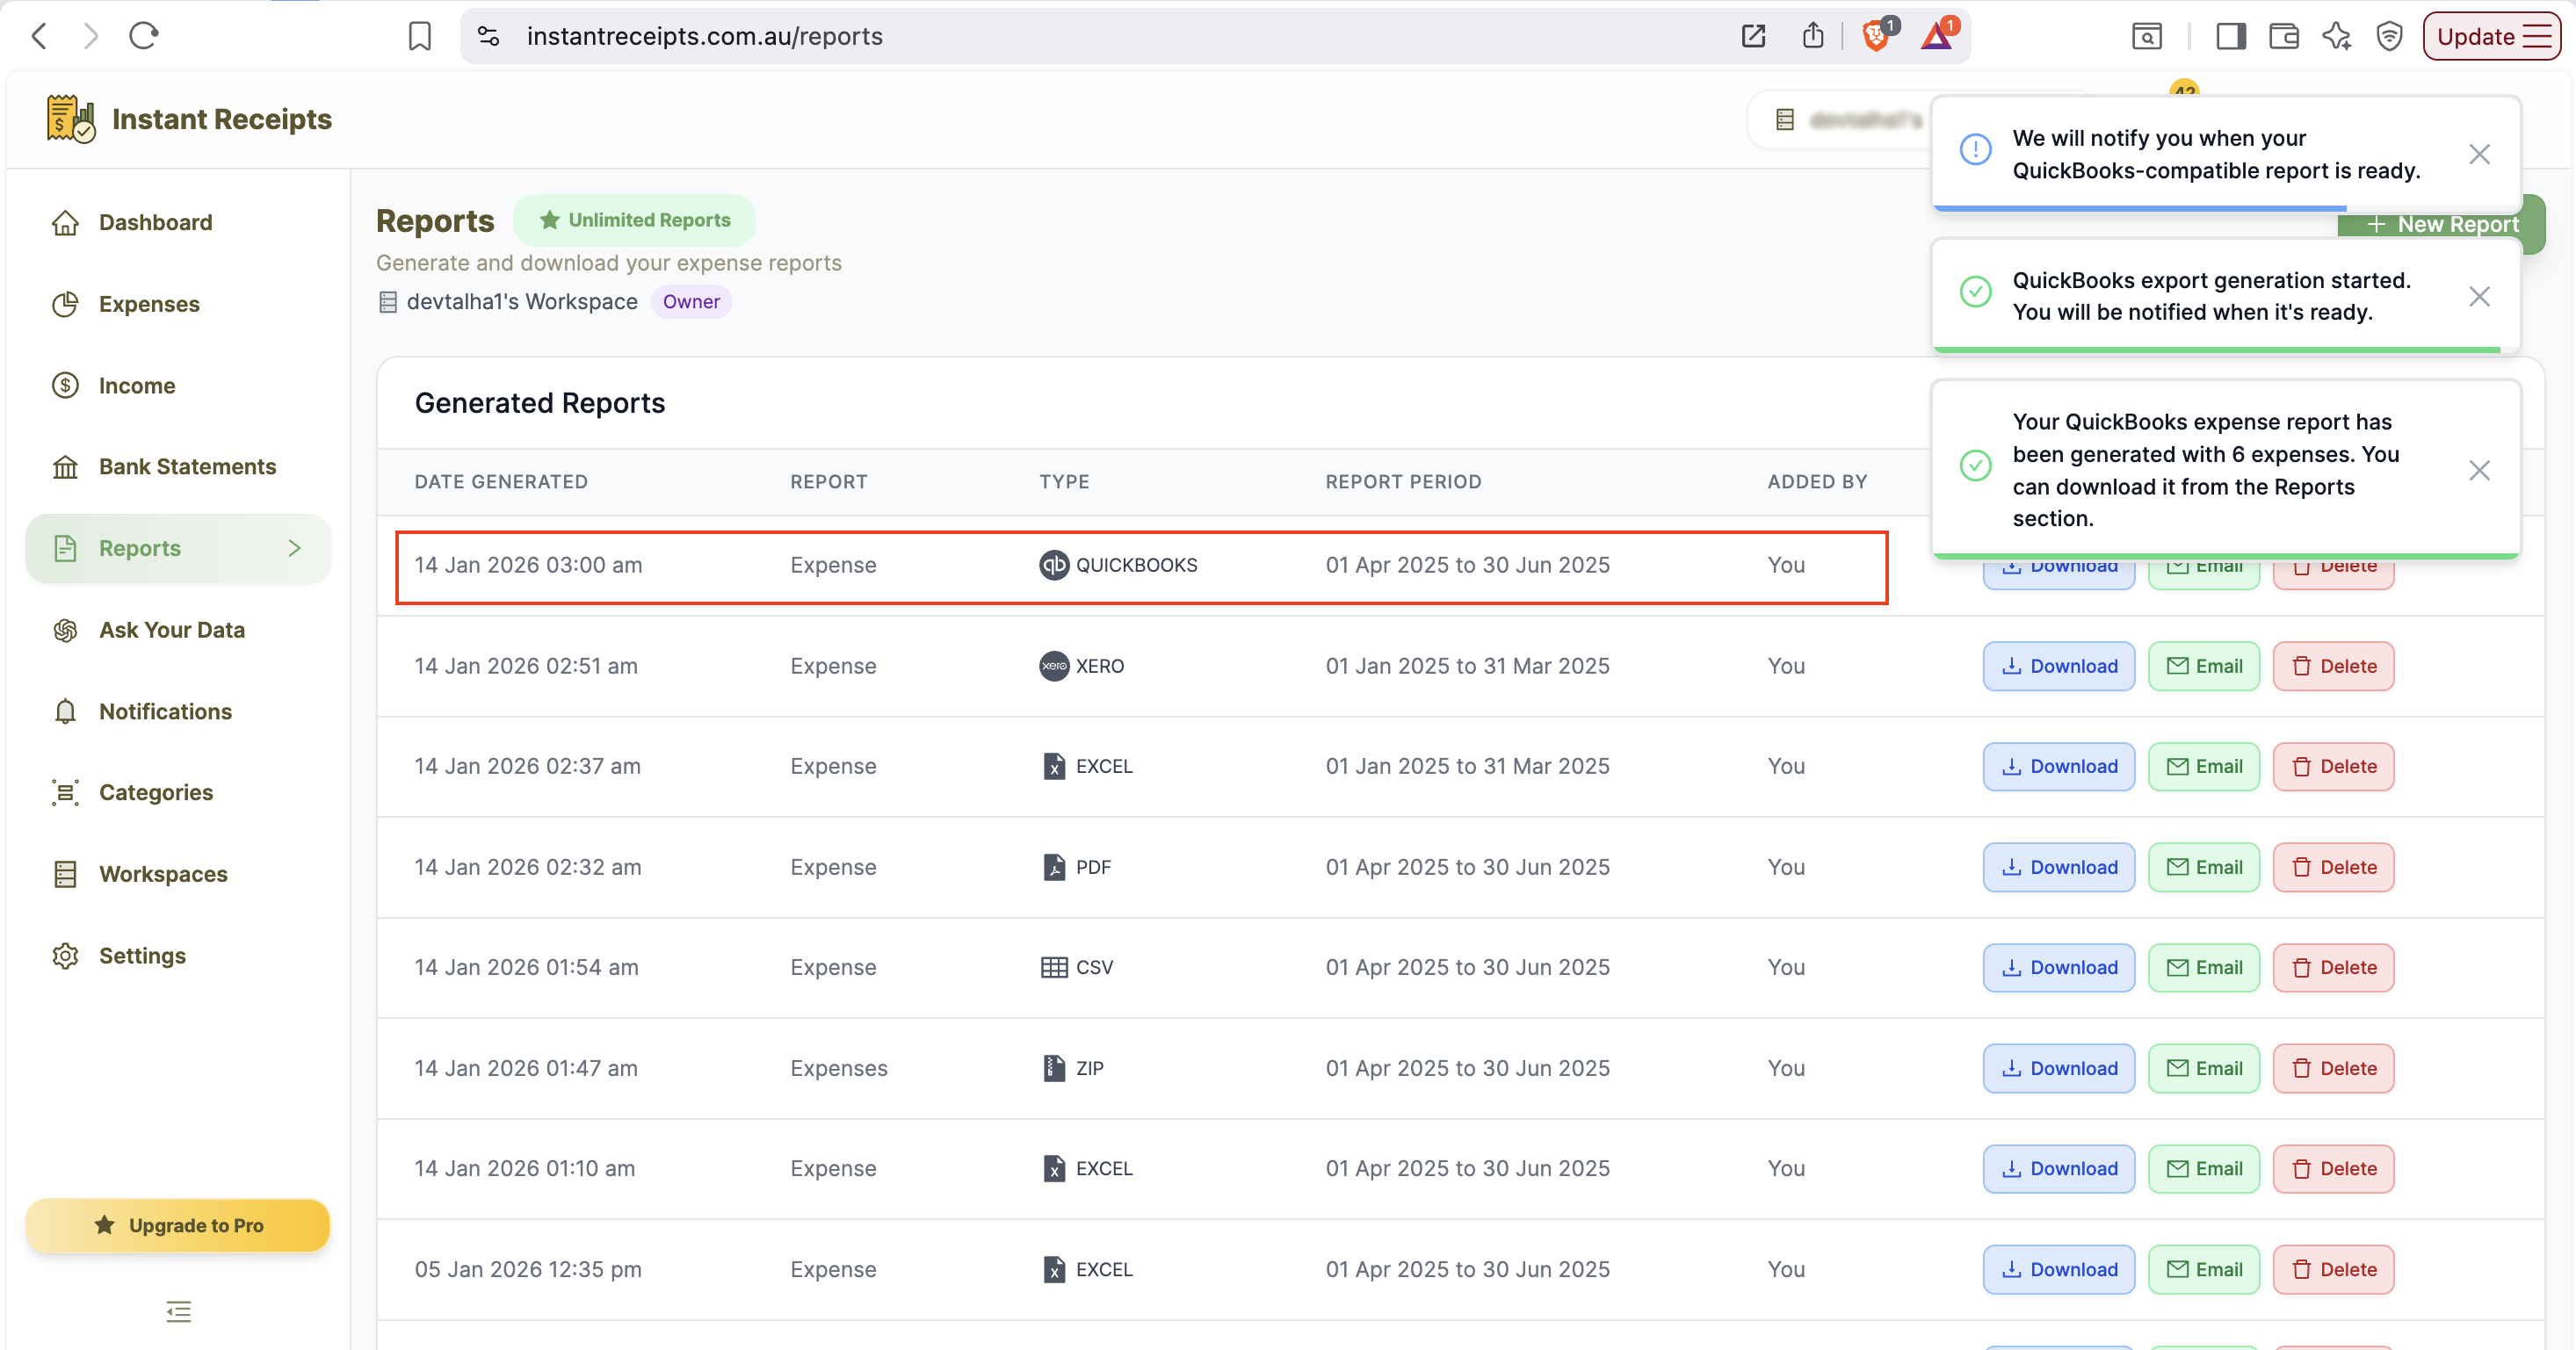The image size is (2576, 1350).
Task: Select the '14 Jan 2026 03:00 am' cell
Action: (x=528, y=565)
